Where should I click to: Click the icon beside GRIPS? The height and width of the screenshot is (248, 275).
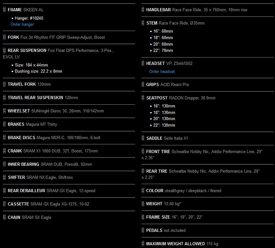pos(143,84)
